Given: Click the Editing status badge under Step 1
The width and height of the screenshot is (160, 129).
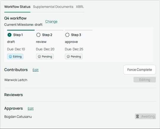Looking at the screenshot, I should click(x=15, y=56).
